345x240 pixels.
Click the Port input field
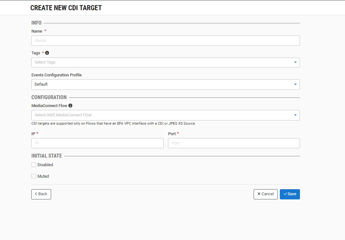[x=234, y=143]
